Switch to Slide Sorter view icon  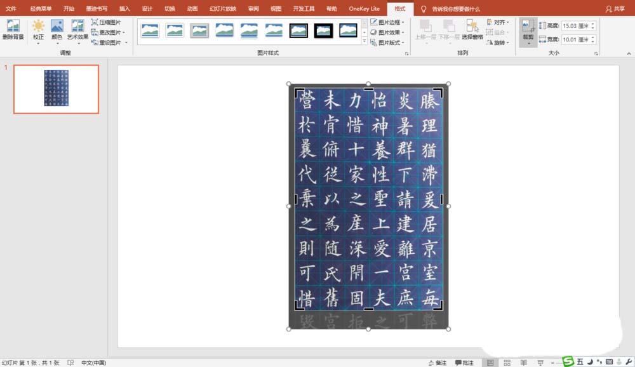[507, 363]
